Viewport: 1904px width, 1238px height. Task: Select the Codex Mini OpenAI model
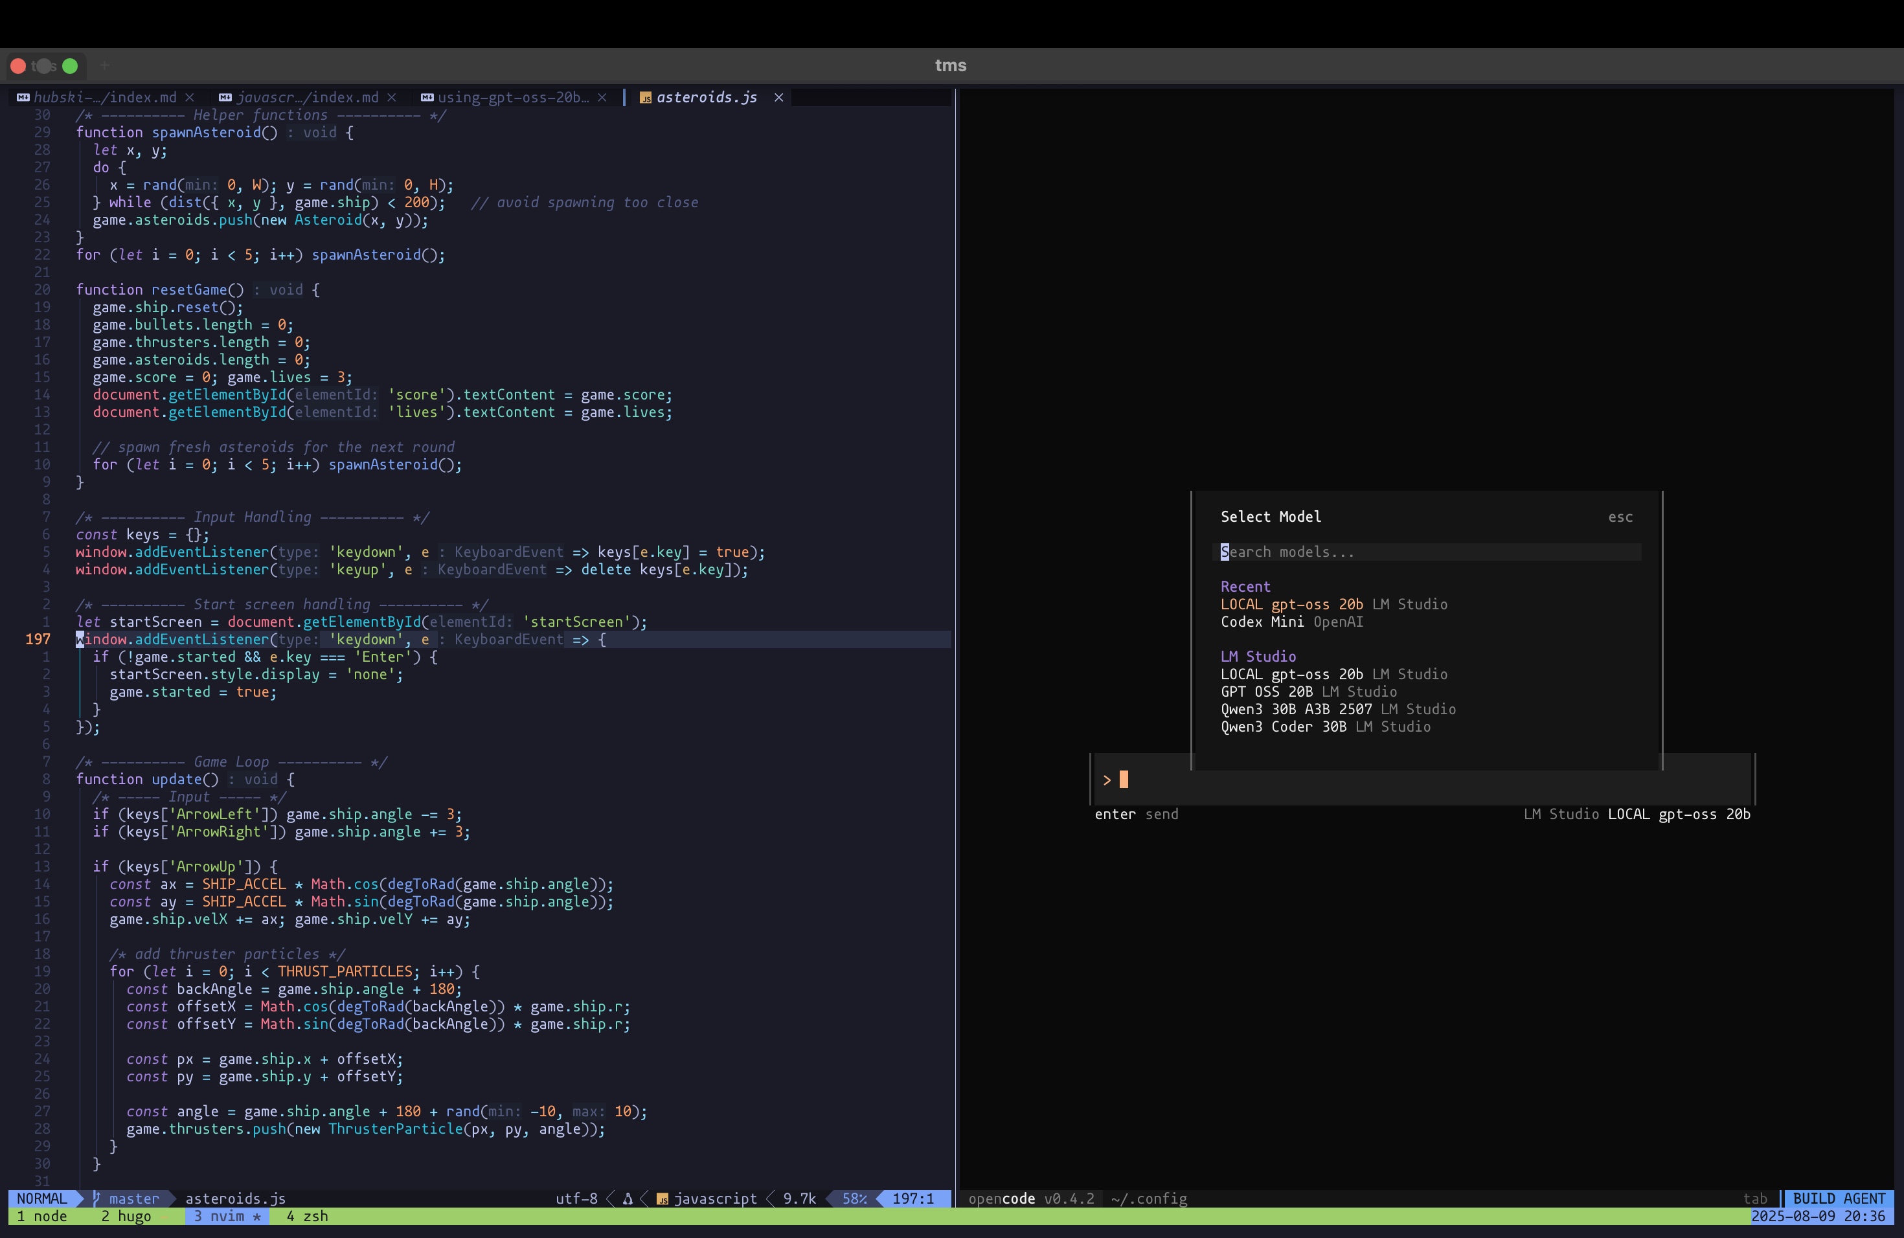1291,622
